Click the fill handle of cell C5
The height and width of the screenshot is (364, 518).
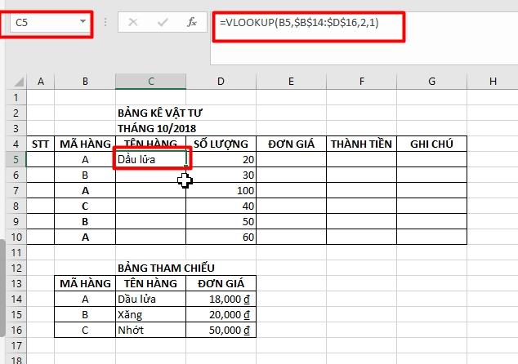(x=186, y=167)
